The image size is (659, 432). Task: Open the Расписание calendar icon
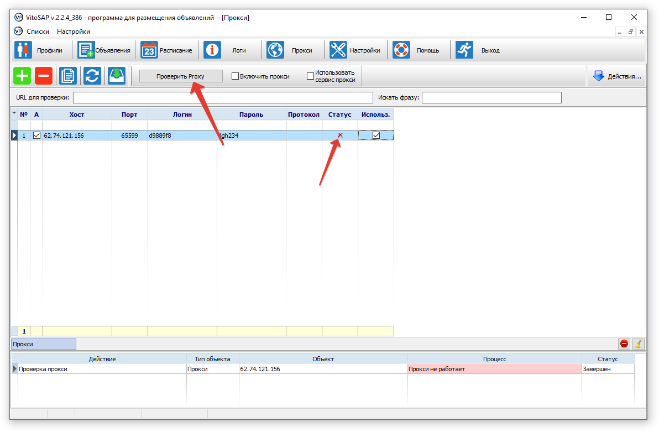pyautogui.click(x=149, y=50)
